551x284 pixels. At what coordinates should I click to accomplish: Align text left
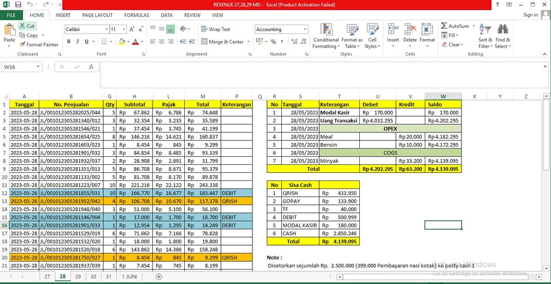tap(153, 41)
